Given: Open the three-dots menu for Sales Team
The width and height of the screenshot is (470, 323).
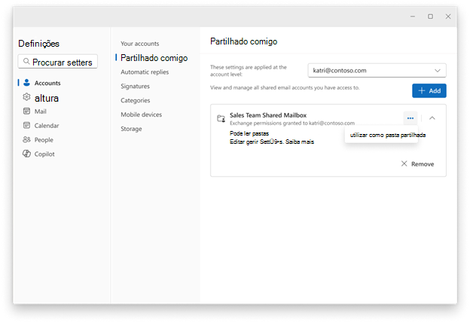Looking at the screenshot, I should [410, 118].
